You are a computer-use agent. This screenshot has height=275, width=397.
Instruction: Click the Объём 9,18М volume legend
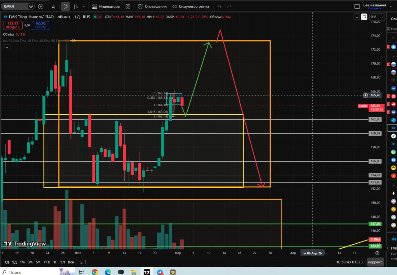[14, 34]
